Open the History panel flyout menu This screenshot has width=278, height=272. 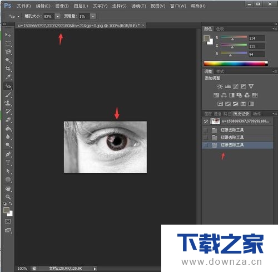point(275,114)
